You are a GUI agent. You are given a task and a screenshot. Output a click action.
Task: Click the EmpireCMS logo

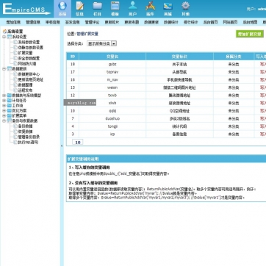[26, 10]
